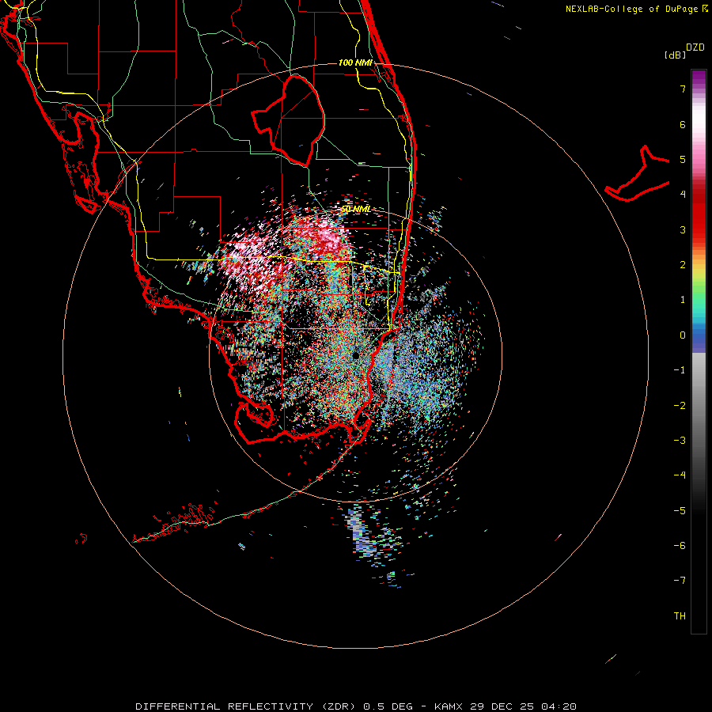Click the purple top of the color bar

(699, 78)
